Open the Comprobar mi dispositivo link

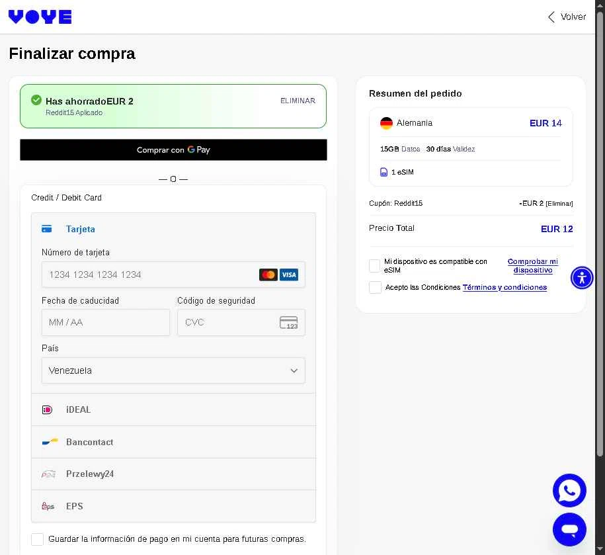pos(532,265)
